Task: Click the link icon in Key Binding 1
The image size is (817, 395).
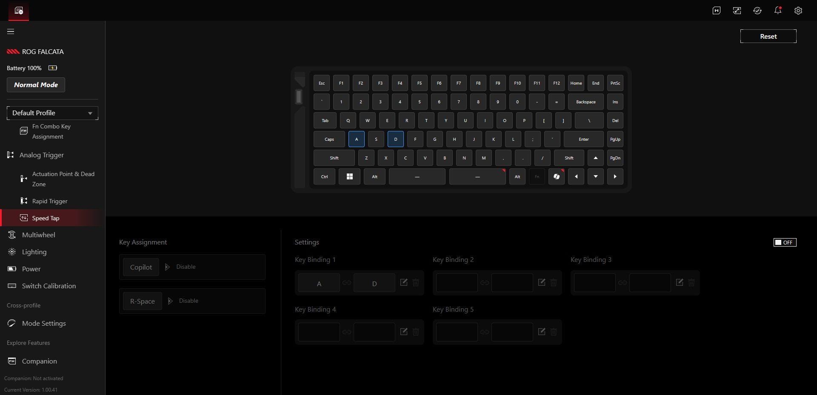Action: click(347, 283)
